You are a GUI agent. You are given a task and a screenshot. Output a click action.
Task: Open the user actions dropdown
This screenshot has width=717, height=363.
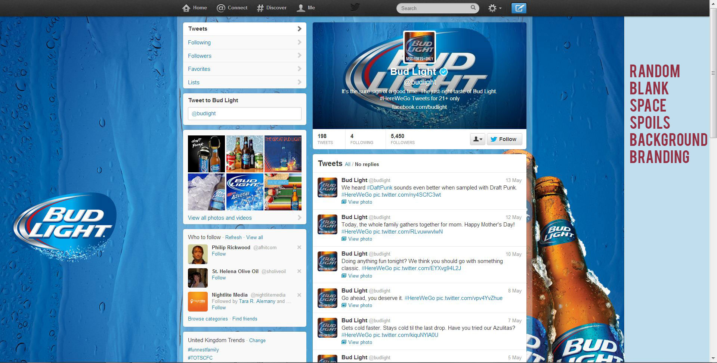(x=478, y=139)
